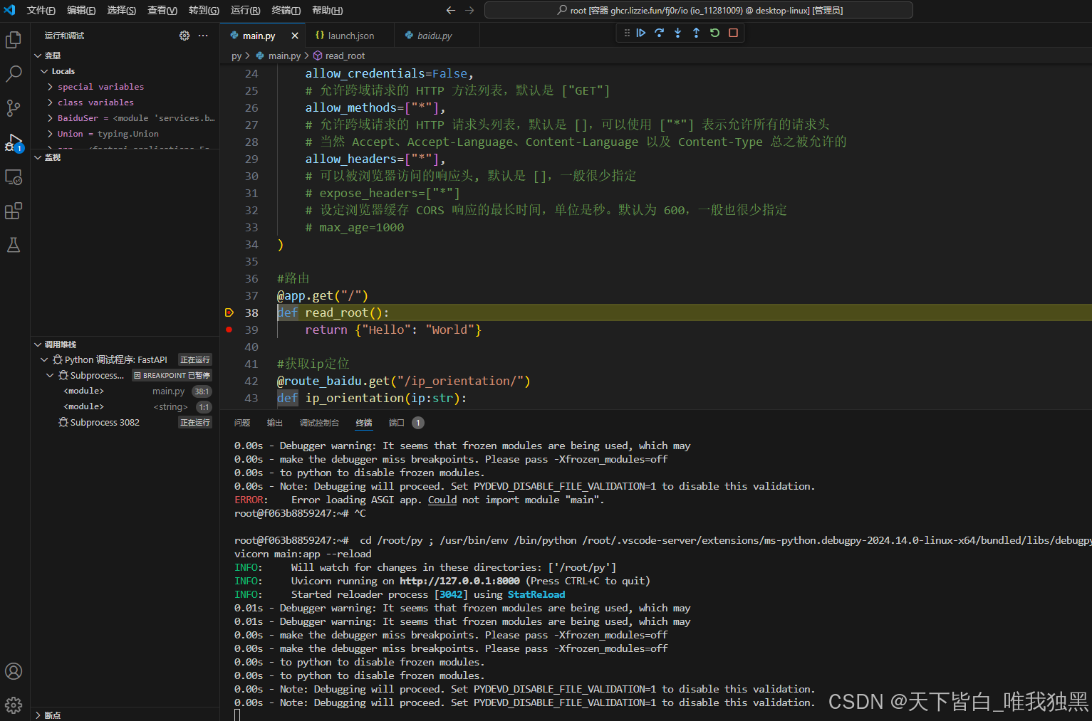Click Step Over in the debug toolbar
The height and width of the screenshot is (721, 1092).
pyautogui.click(x=658, y=32)
